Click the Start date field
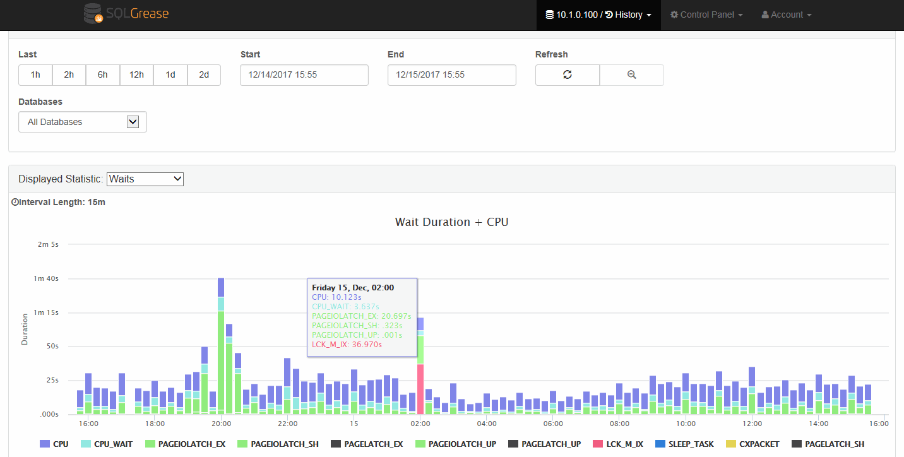The height and width of the screenshot is (457, 904). (x=304, y=74)
